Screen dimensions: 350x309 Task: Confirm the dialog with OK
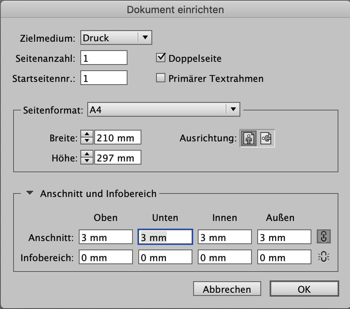coord(304,289)
